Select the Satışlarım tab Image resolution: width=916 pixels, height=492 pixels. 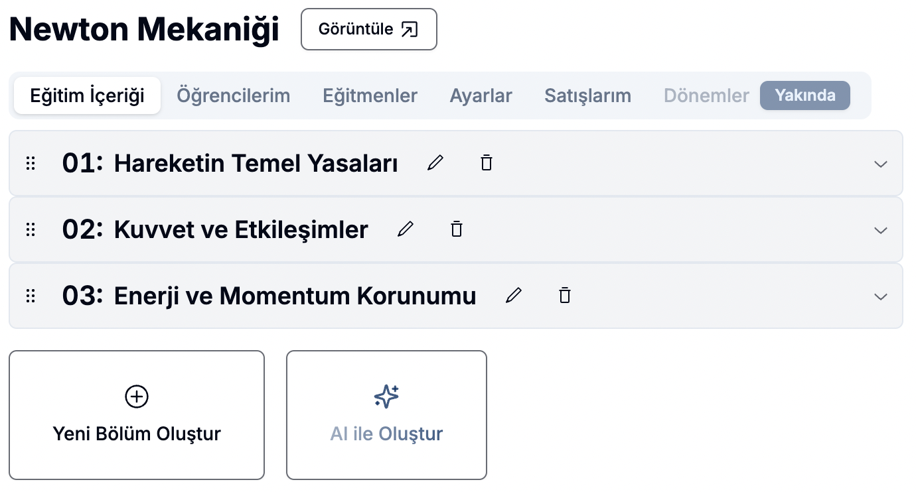588,95
